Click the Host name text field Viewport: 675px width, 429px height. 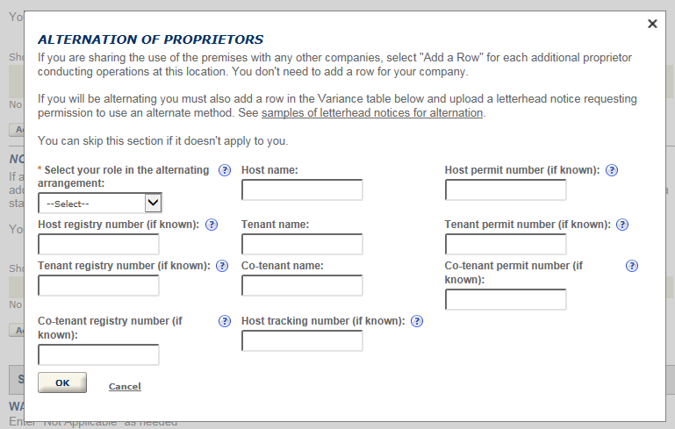[302, 190]
